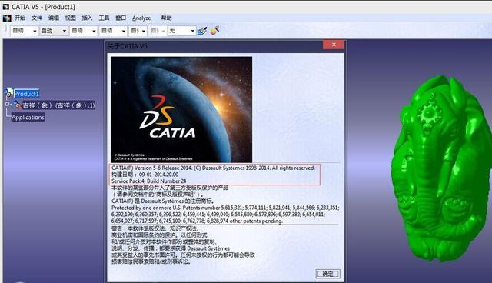Viewport: 492px width, 283px height.
Task: Open the 编辑 menu
Action: [53, 18]
